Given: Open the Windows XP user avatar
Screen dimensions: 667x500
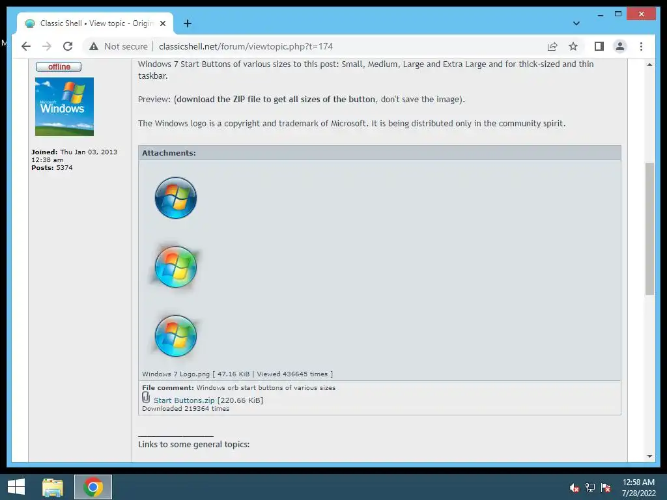Looking at the screenshot, I should click(x=64, y=107).
